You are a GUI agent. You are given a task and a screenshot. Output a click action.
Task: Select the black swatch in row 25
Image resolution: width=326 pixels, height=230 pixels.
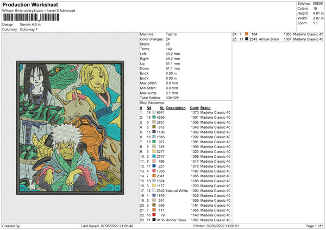(247, 39)
